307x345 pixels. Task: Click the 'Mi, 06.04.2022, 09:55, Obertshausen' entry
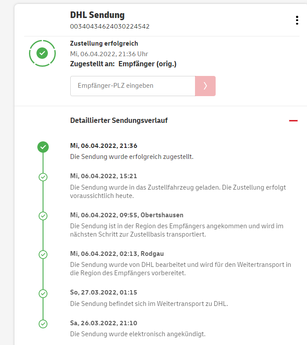[x=127, y=215]
